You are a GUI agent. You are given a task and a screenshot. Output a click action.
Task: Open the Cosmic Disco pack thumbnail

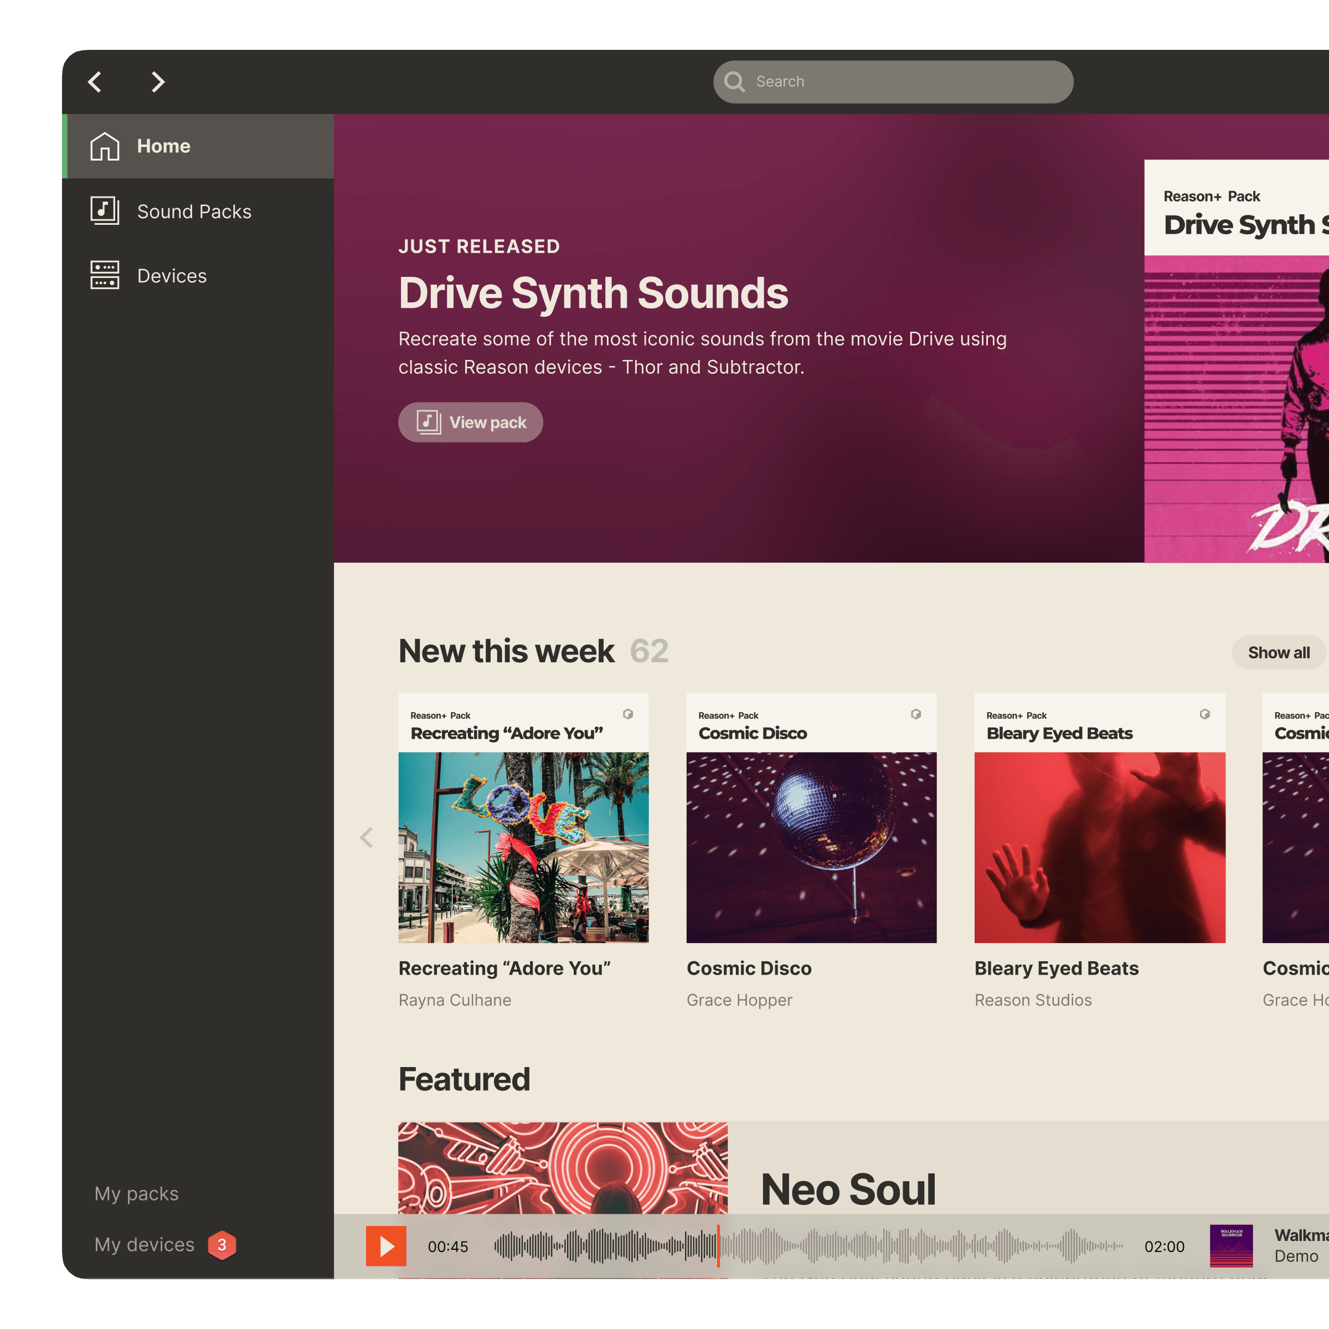point(811,847)
